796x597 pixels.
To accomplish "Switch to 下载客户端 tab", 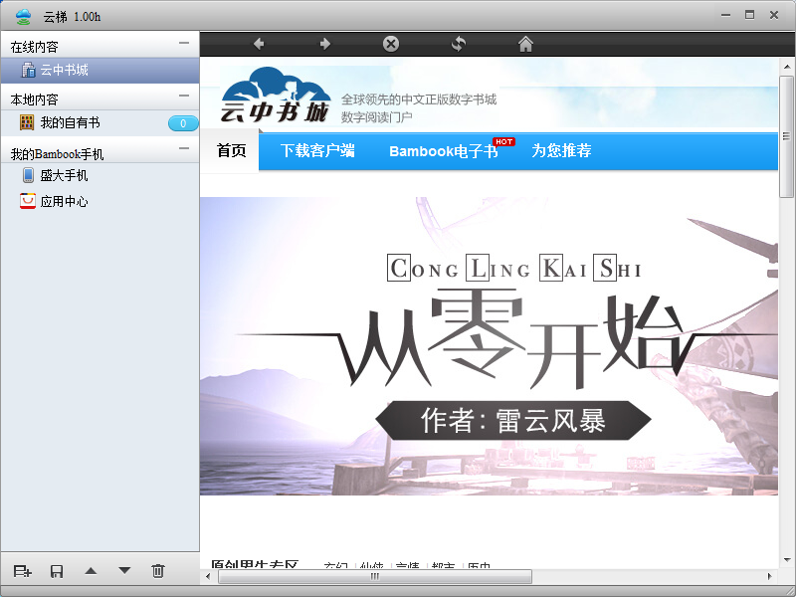I will (317, 151).
